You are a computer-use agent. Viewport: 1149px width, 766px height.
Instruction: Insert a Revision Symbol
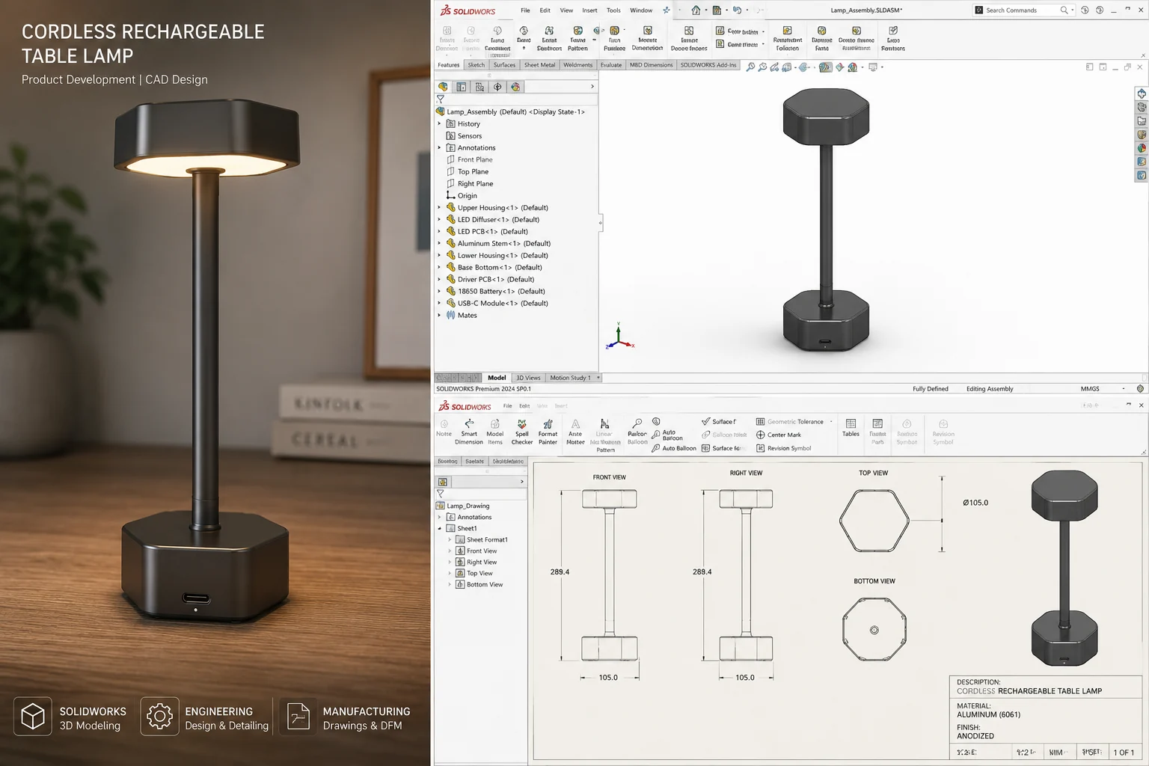(x=783, y=448)
